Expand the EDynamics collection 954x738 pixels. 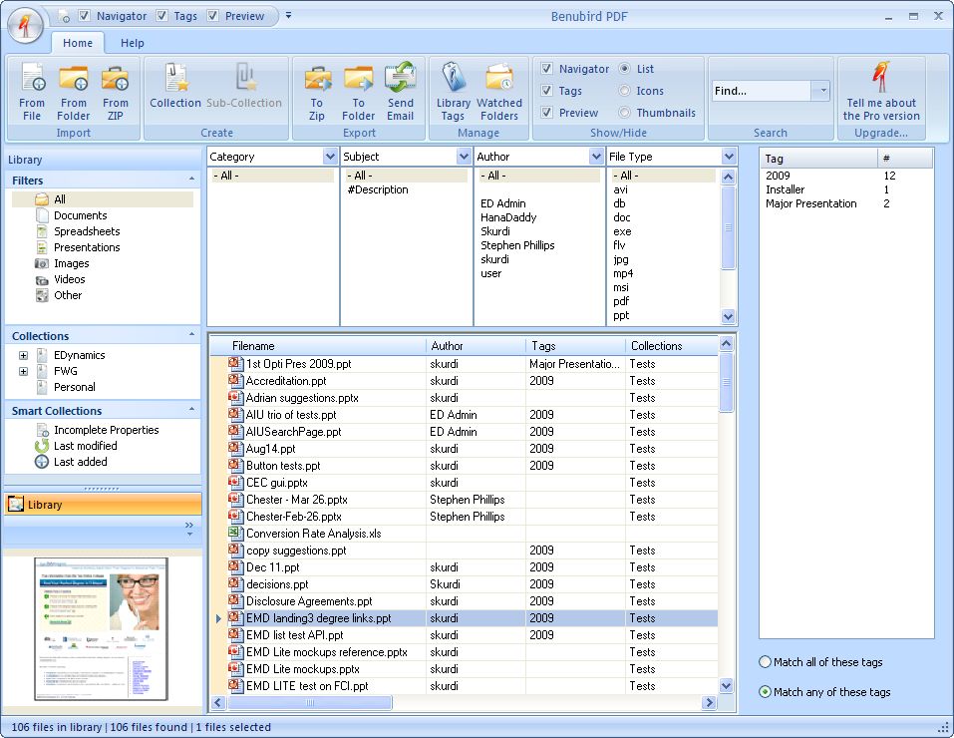click(x=23, y=356)
